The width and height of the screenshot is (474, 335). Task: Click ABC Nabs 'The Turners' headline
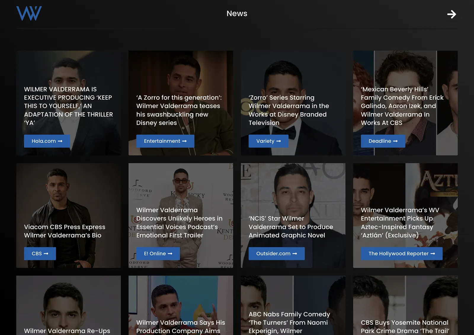click(x=289, y=322)
